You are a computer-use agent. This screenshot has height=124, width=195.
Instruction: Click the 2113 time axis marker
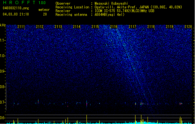coord(58,27)
